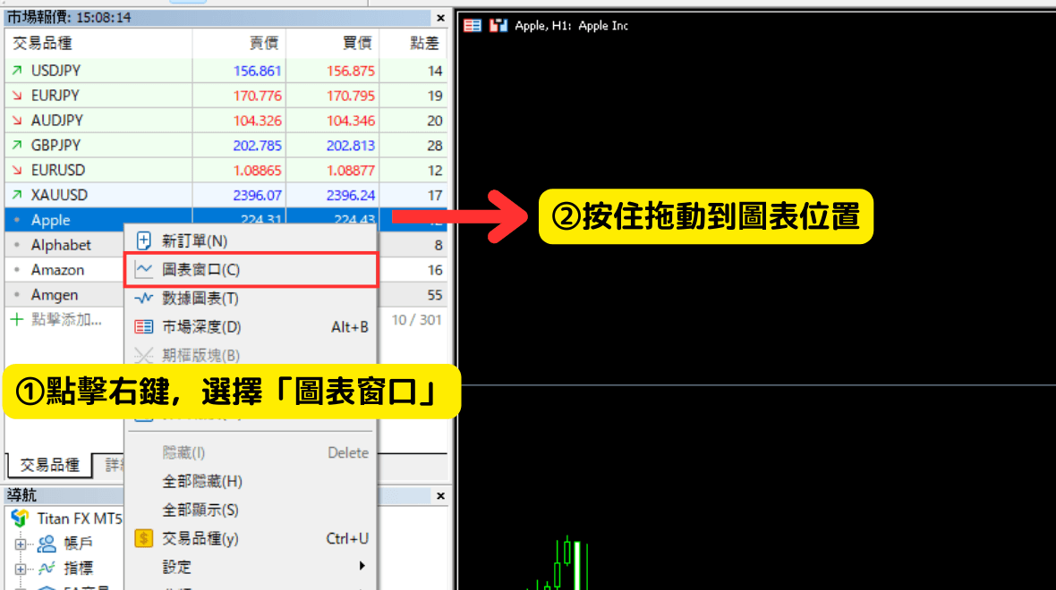Select the AUDJPY symbol row
The height and width of the screenshot is (590, 1056).
click(x=226, y=121)
